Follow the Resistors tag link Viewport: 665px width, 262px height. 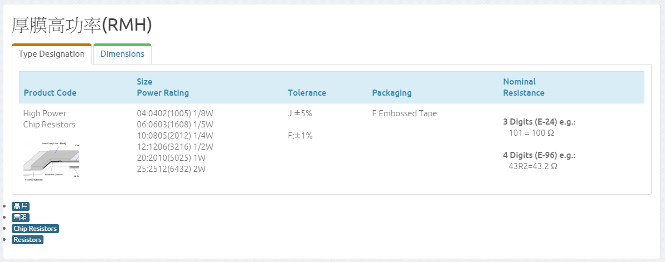click(27, 240)
